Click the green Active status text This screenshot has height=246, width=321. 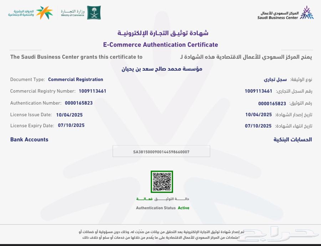tap(183, 208)
